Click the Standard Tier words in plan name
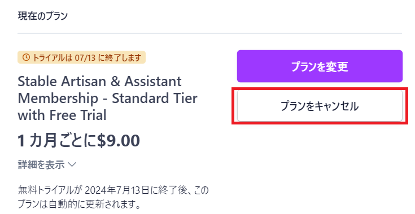 (155, 99)
